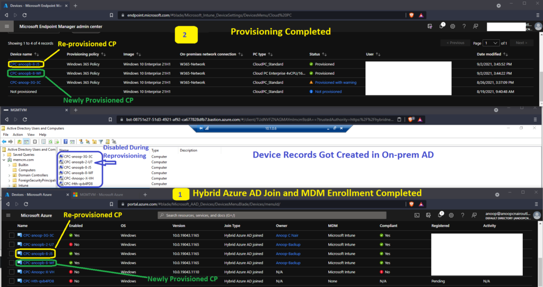543x287 pixels.
Task: Open Azure account avatar menu
Action: click(537, 215)
